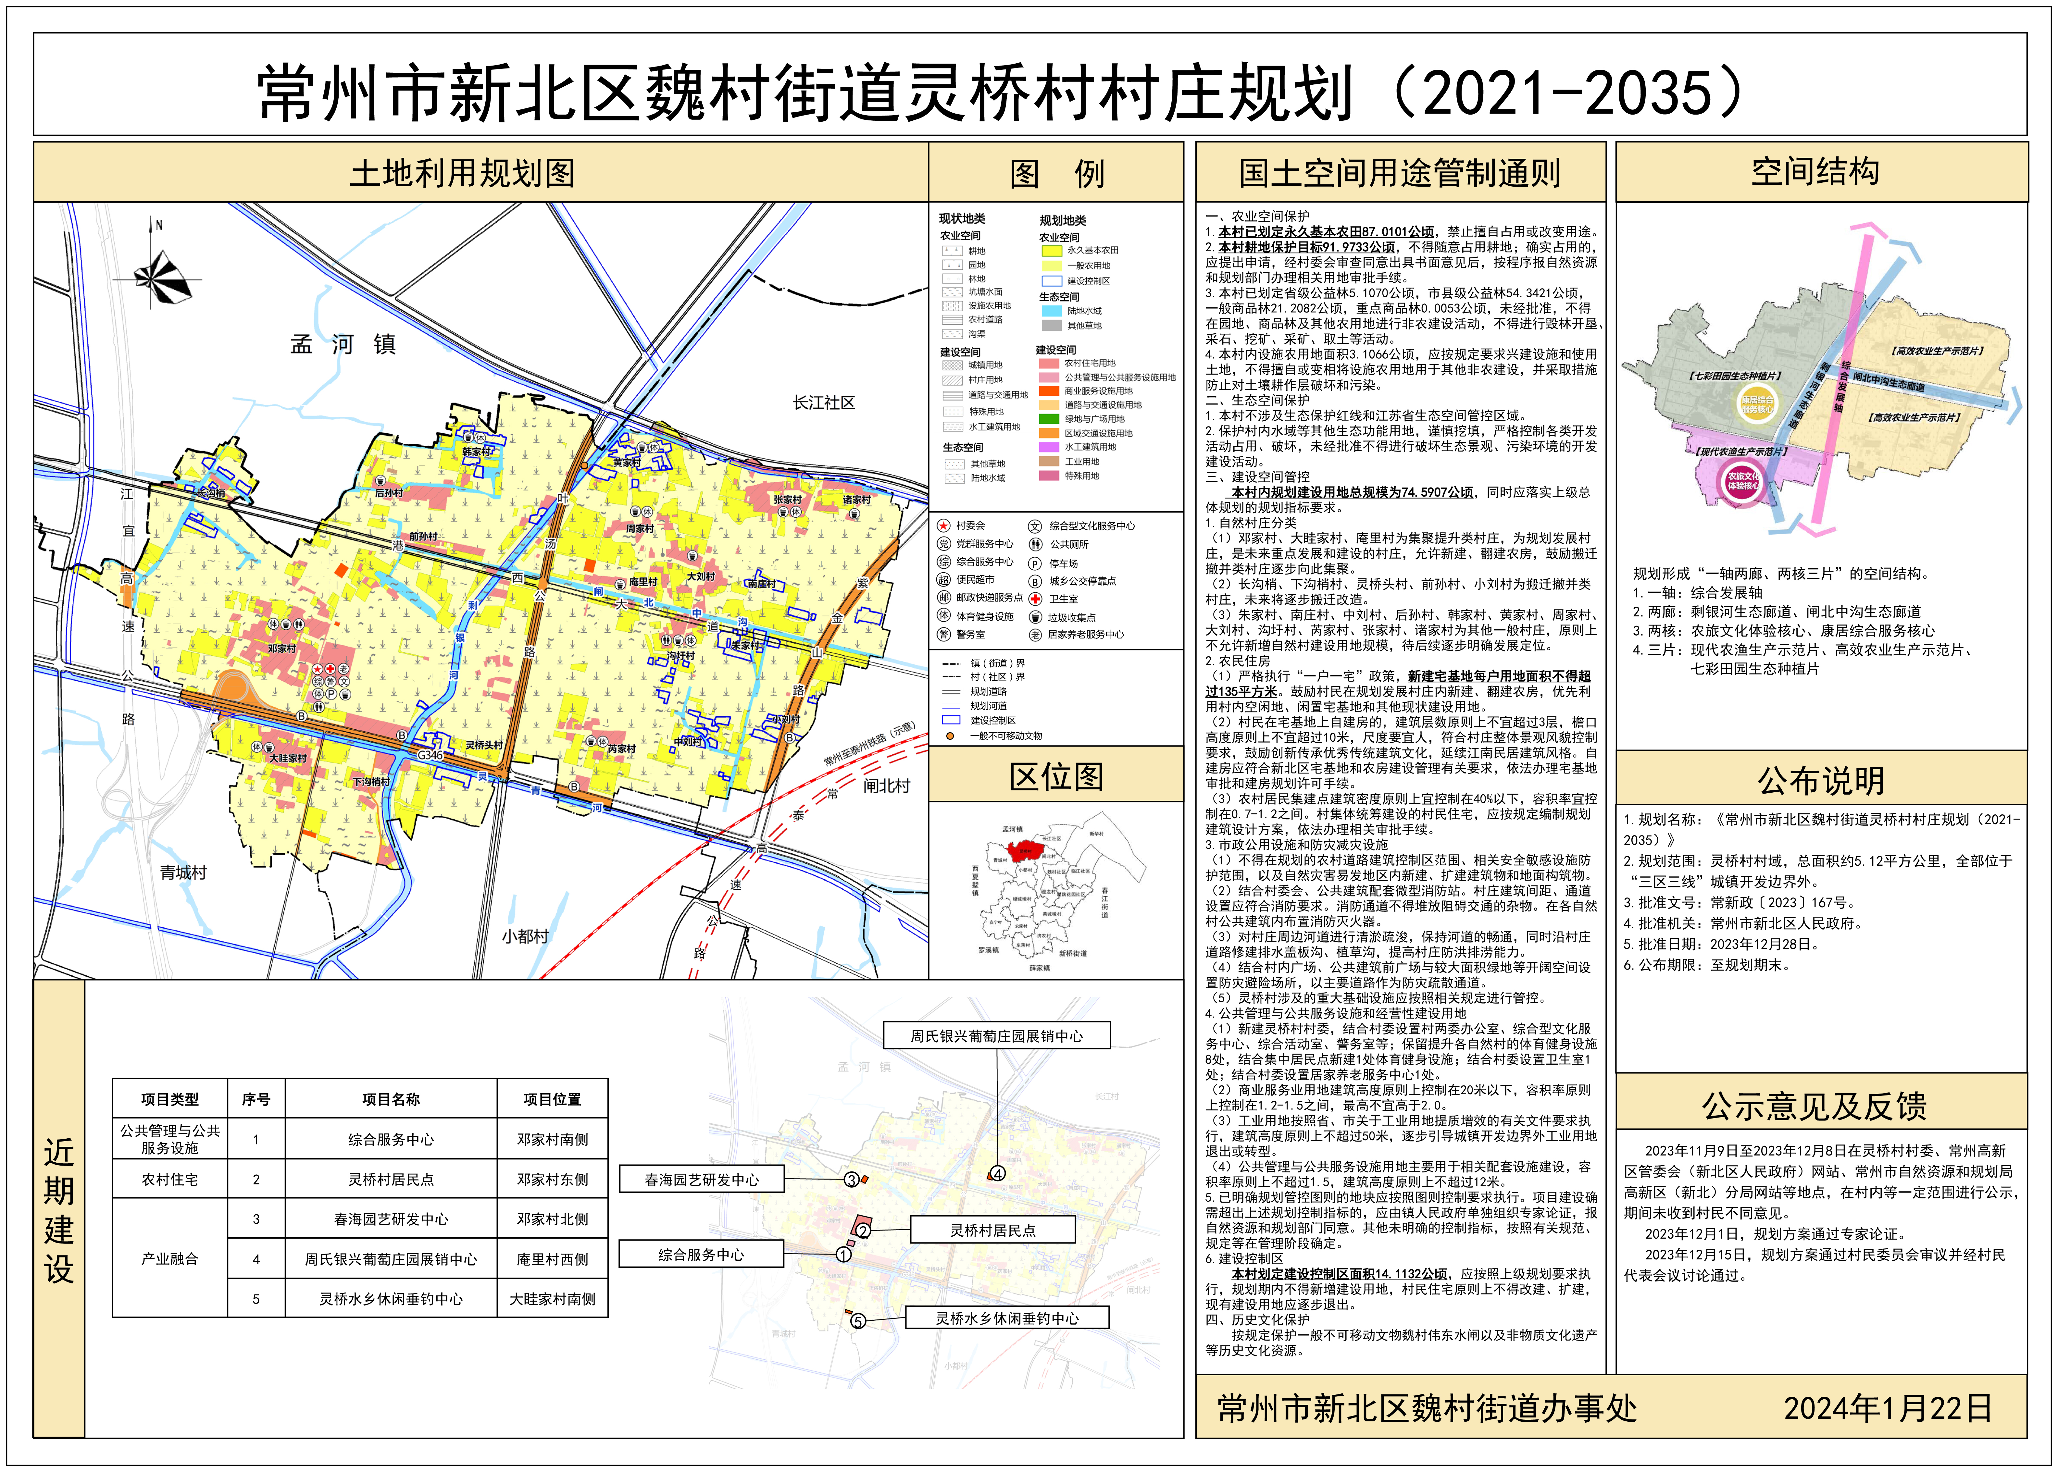Click the 警务室 legend symbol
The image size is (2058, 1472).
point(944,635)
